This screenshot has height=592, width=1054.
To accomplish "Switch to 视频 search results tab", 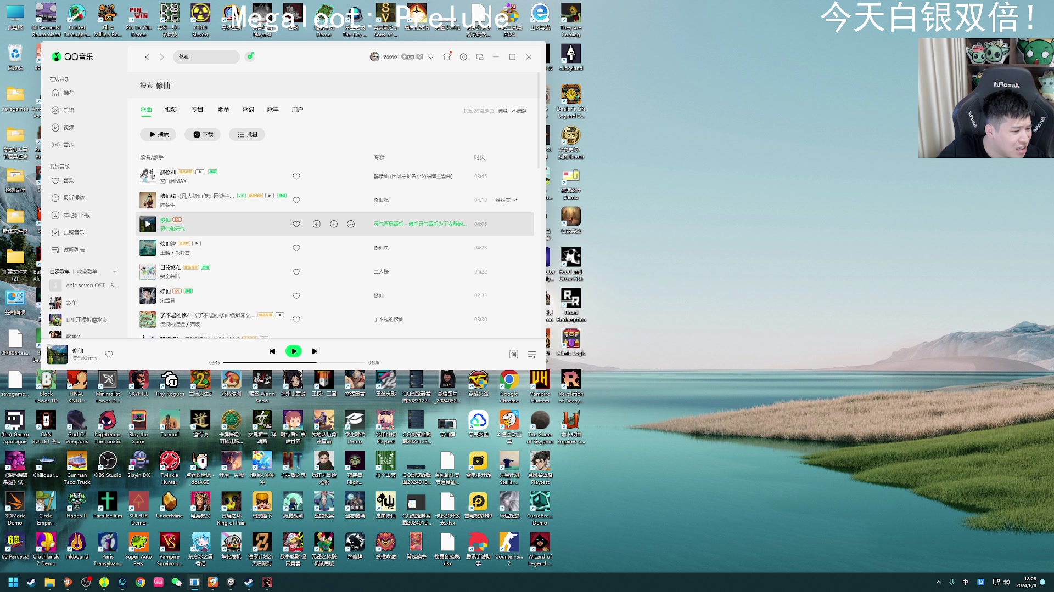I will point(171,110).
